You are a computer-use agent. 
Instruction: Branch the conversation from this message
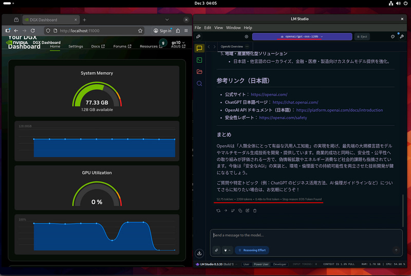point(233,211)
